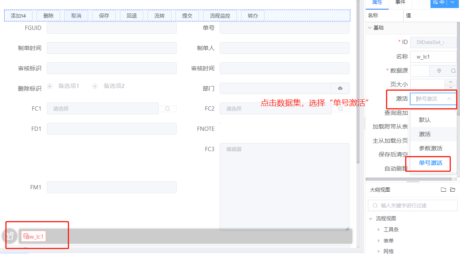Image resolution: width=460 pixels, height=254 pixels.
Task: Increase 页大小 with the up stepper arrow
Action: coord(451,81)
